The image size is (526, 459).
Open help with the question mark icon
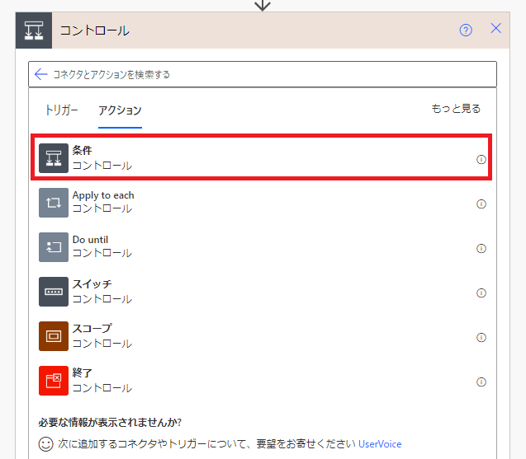point(466,30)
